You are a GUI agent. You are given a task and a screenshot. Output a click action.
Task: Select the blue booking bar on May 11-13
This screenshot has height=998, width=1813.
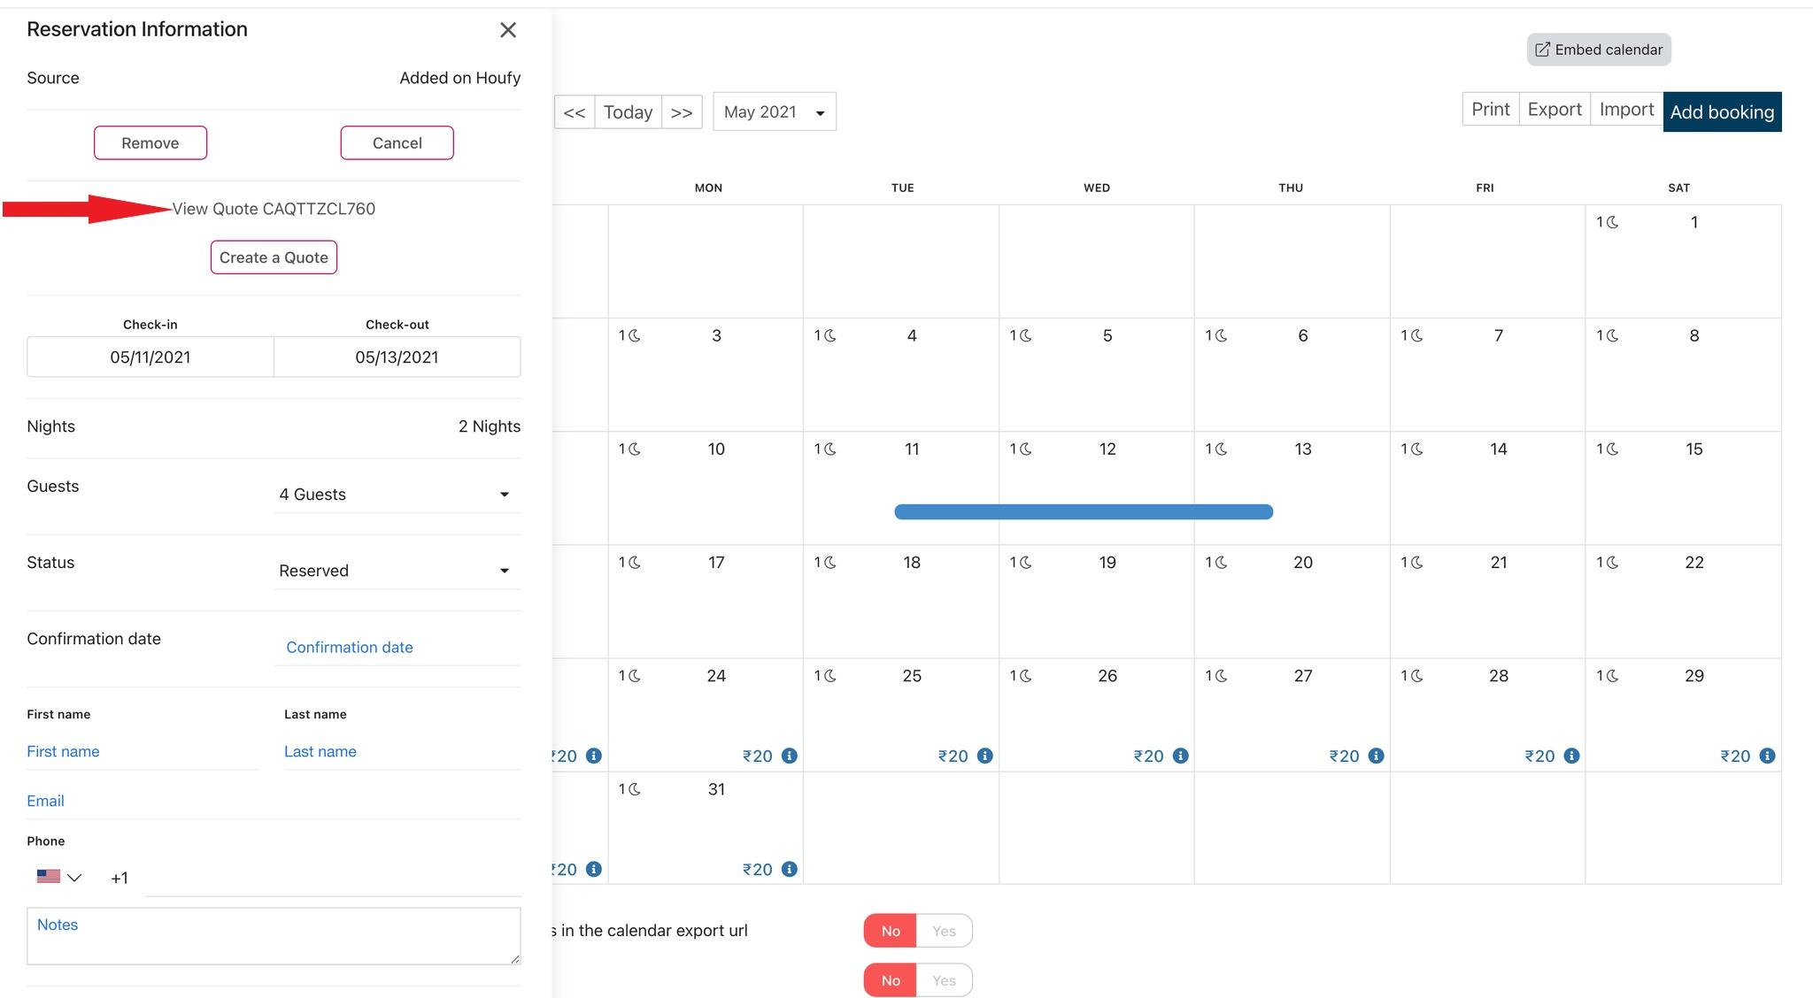tap(1083, 511)
